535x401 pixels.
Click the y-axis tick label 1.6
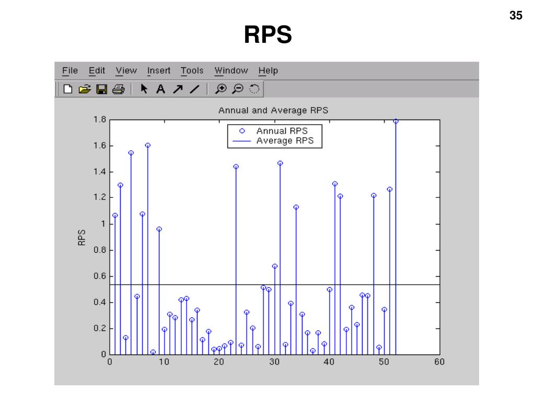pos(100,146)
